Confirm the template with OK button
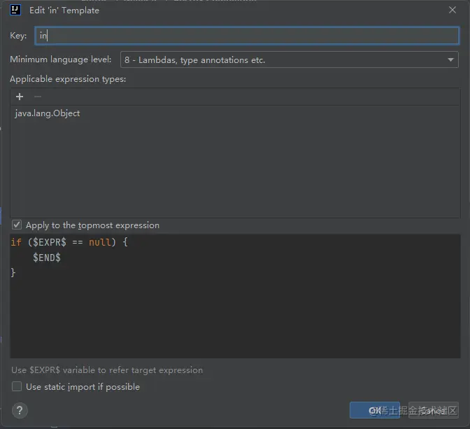The width and height of the screenshot is (470, 429). 375,410
